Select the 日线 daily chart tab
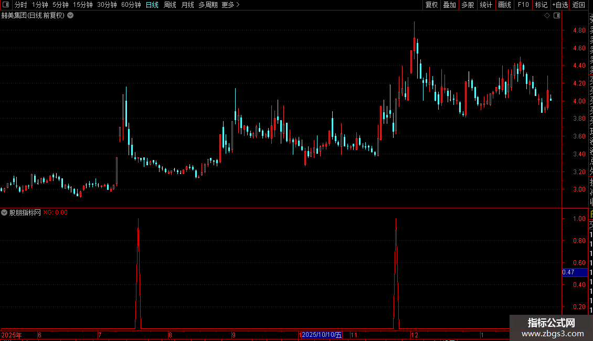The width and height of the screenshot is (593, 341). (x=152, y=5)
